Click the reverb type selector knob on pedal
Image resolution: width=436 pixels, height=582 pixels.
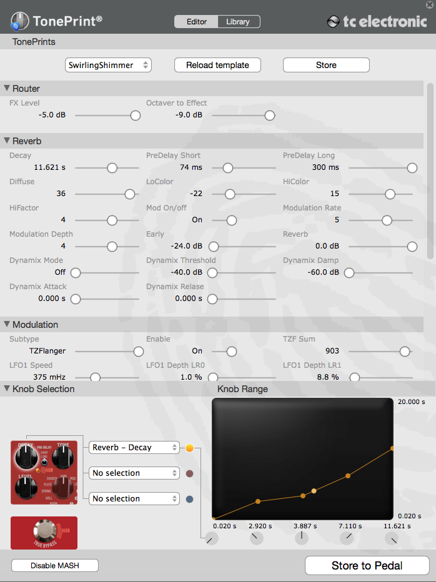(64, 488)
